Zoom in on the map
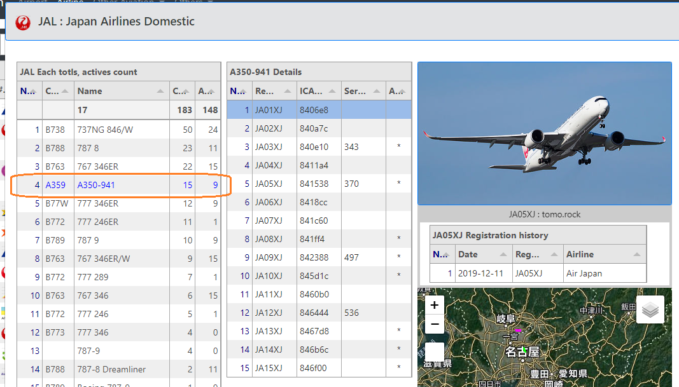The height and width of the screenshot is (387, 679). [435, 305]
